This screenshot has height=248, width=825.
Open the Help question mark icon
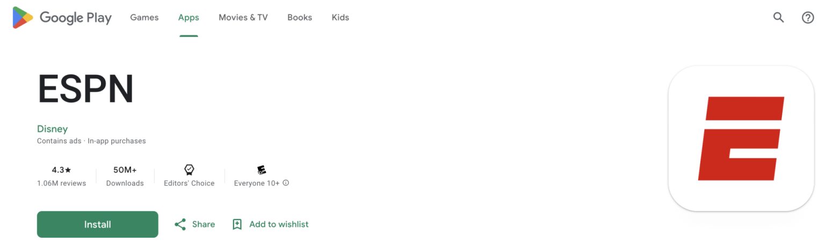(808, 18)
